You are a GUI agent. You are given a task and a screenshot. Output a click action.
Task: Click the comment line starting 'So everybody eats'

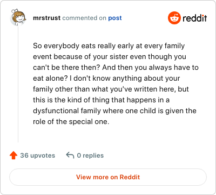point(109,46)
